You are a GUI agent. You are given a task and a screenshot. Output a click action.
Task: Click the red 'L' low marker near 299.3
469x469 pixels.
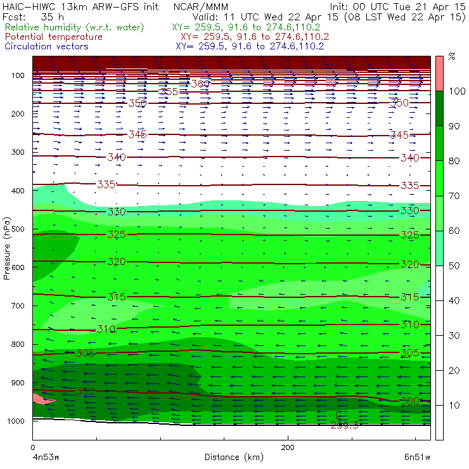[x=338, y=415]
